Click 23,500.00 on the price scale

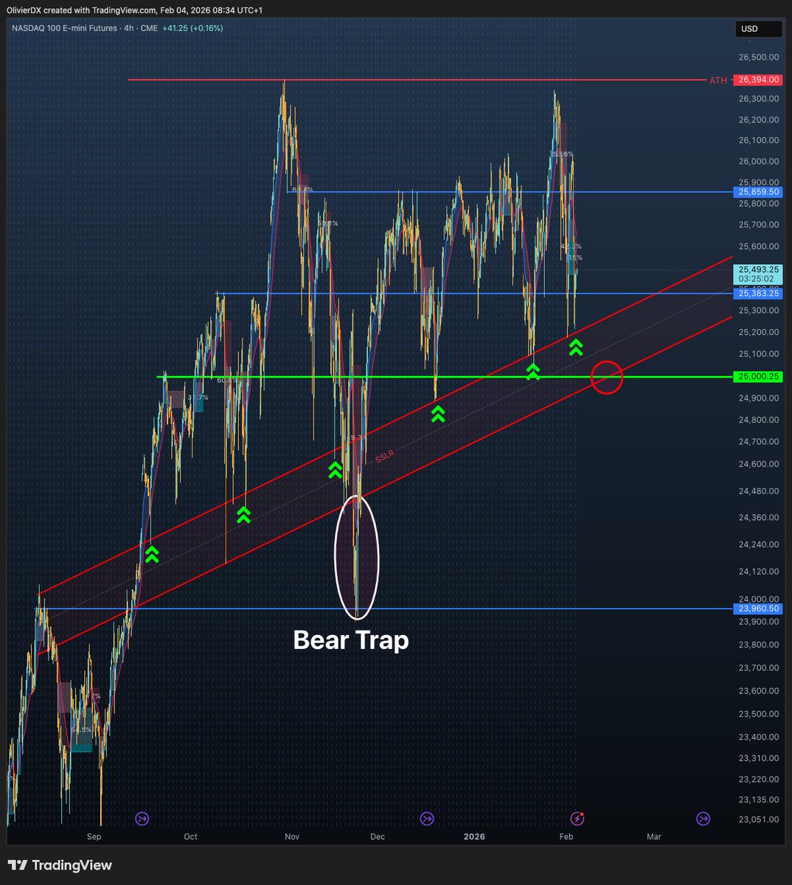(759, 714)
